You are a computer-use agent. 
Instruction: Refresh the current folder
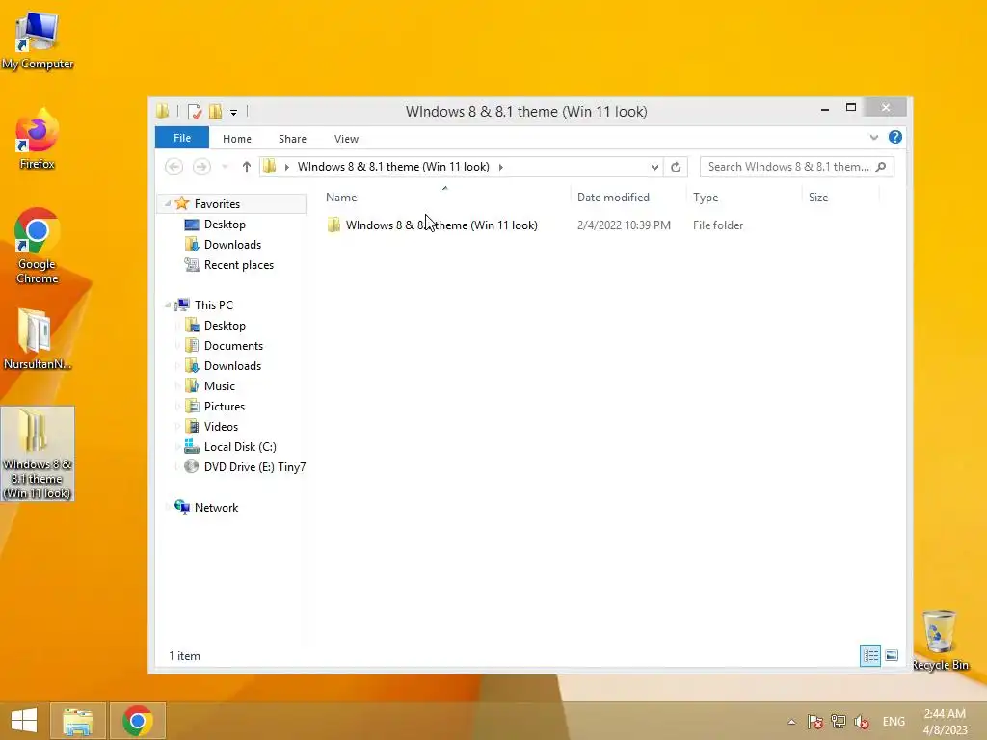[676, 167]
